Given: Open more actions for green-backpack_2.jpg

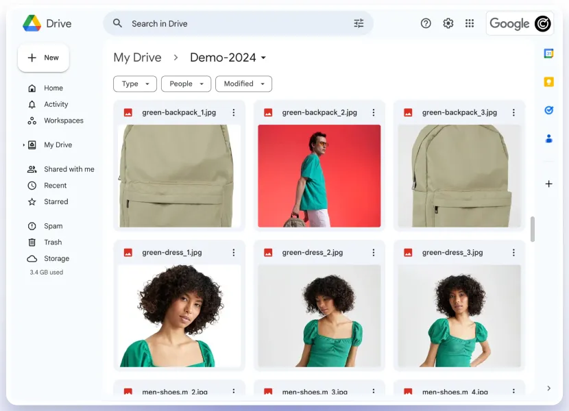Looking at the screenshot, I should [374, 112].
